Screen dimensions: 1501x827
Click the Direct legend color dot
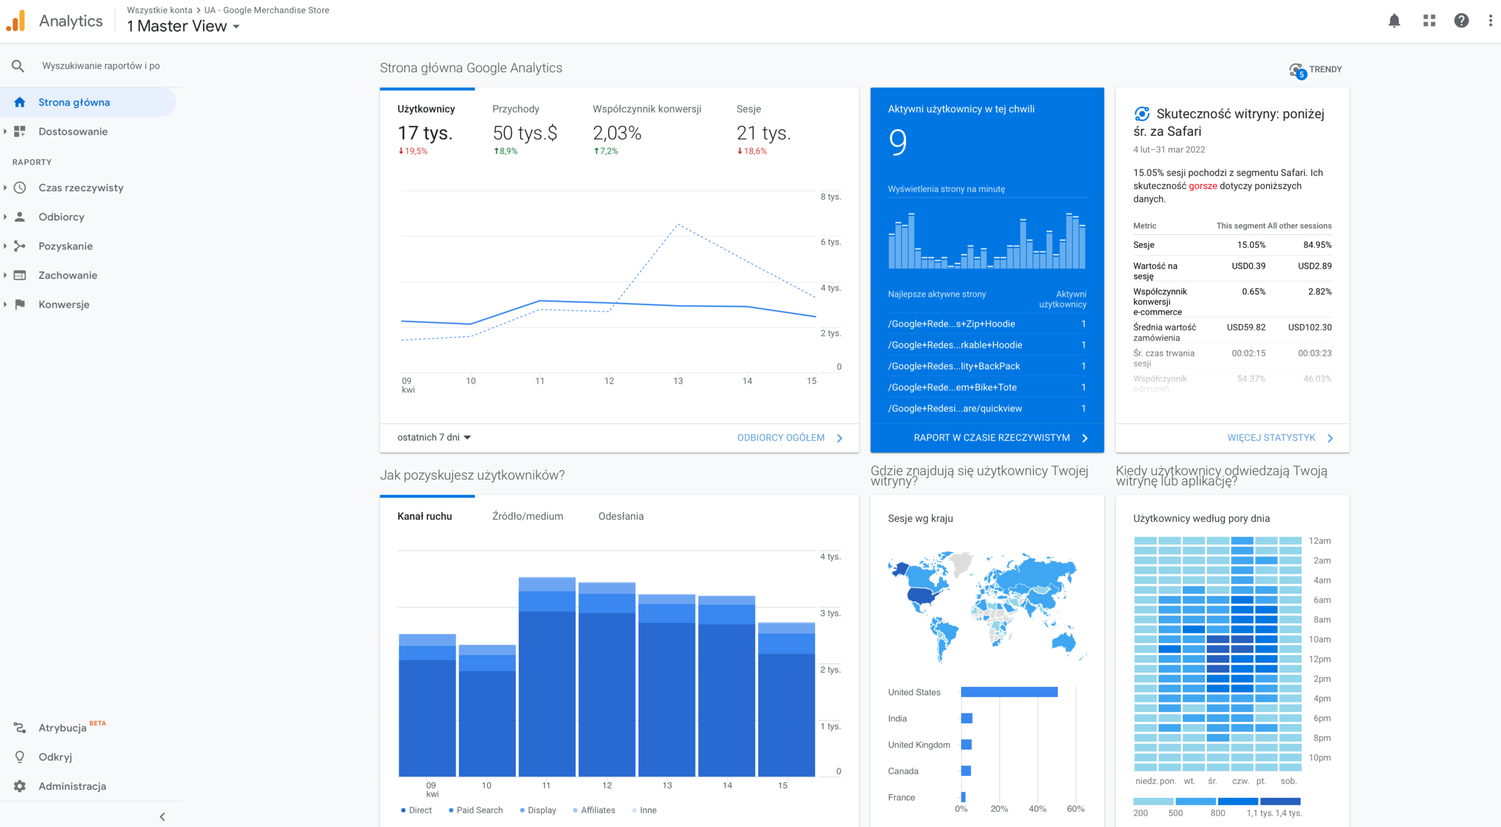403,811
